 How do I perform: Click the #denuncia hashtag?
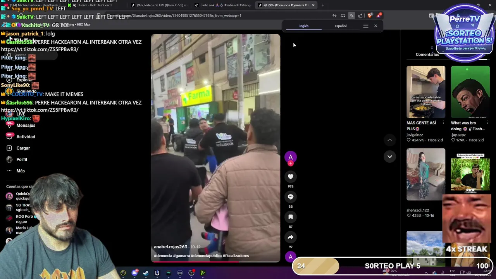click(x=163, y=256)
